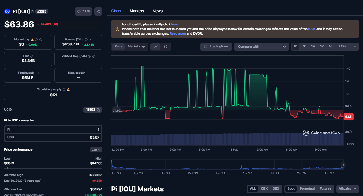Click the #3382 rank badge
This screenshot has width=363, height=196.
[42, 11]
